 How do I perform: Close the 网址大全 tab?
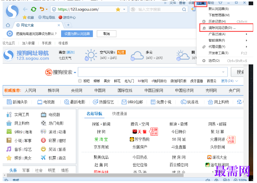tap(59, 25)
